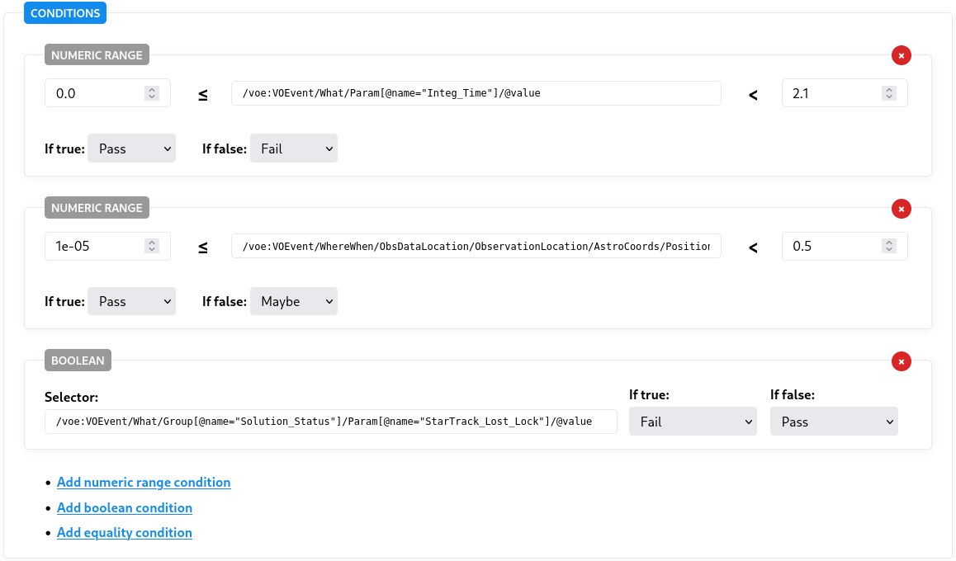Open first condition's 'If true' Pass dropdown
Screen dimensions: 956x561
[x=131, y=148]
